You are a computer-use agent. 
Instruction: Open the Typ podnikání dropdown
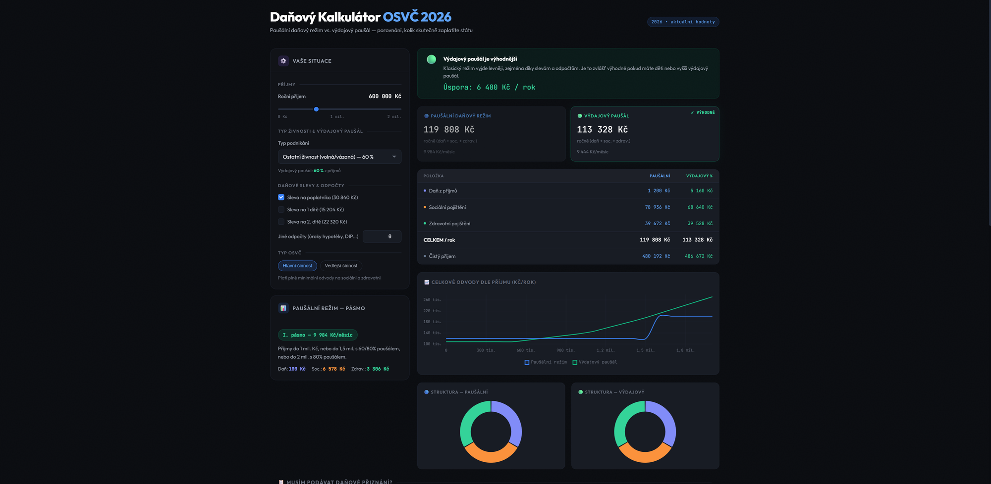pos(339,156)
